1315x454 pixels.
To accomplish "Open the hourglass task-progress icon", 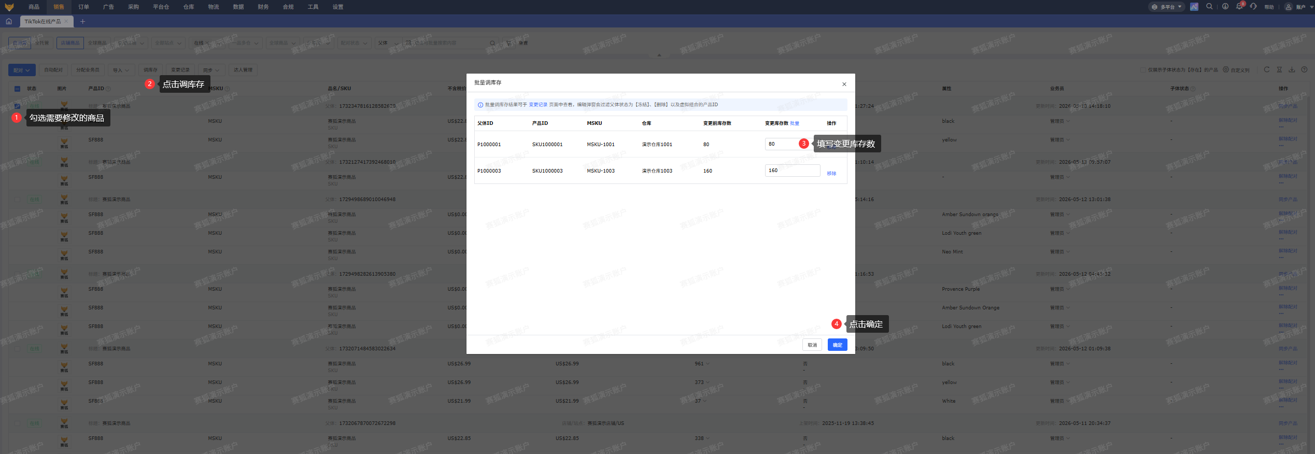I will point(1279,69).
